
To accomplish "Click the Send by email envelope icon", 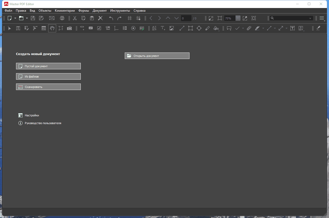I will point(52,18).
